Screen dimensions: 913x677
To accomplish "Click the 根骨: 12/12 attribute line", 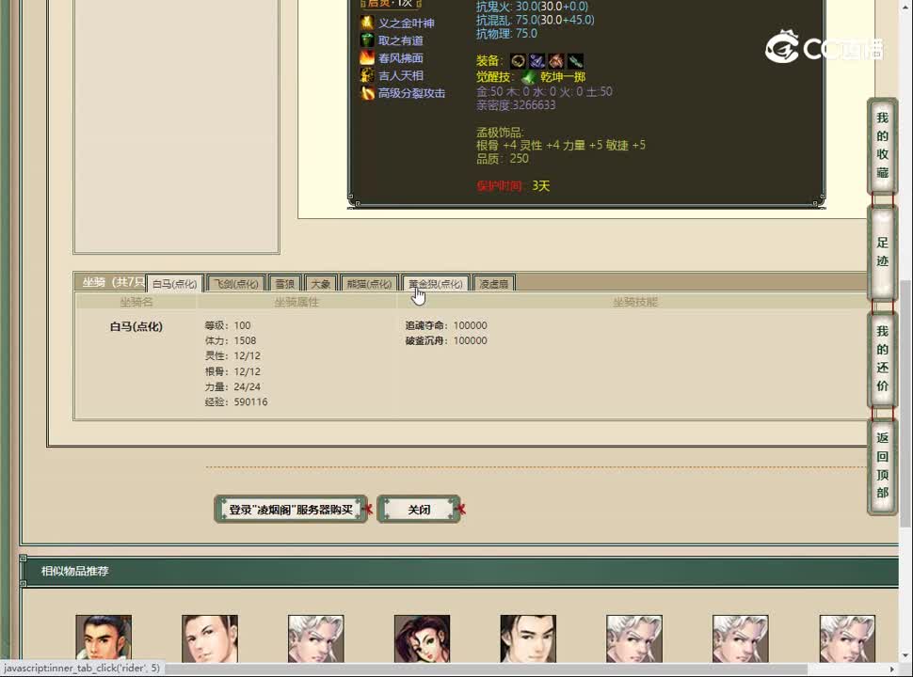I will (x=232, y=371).
